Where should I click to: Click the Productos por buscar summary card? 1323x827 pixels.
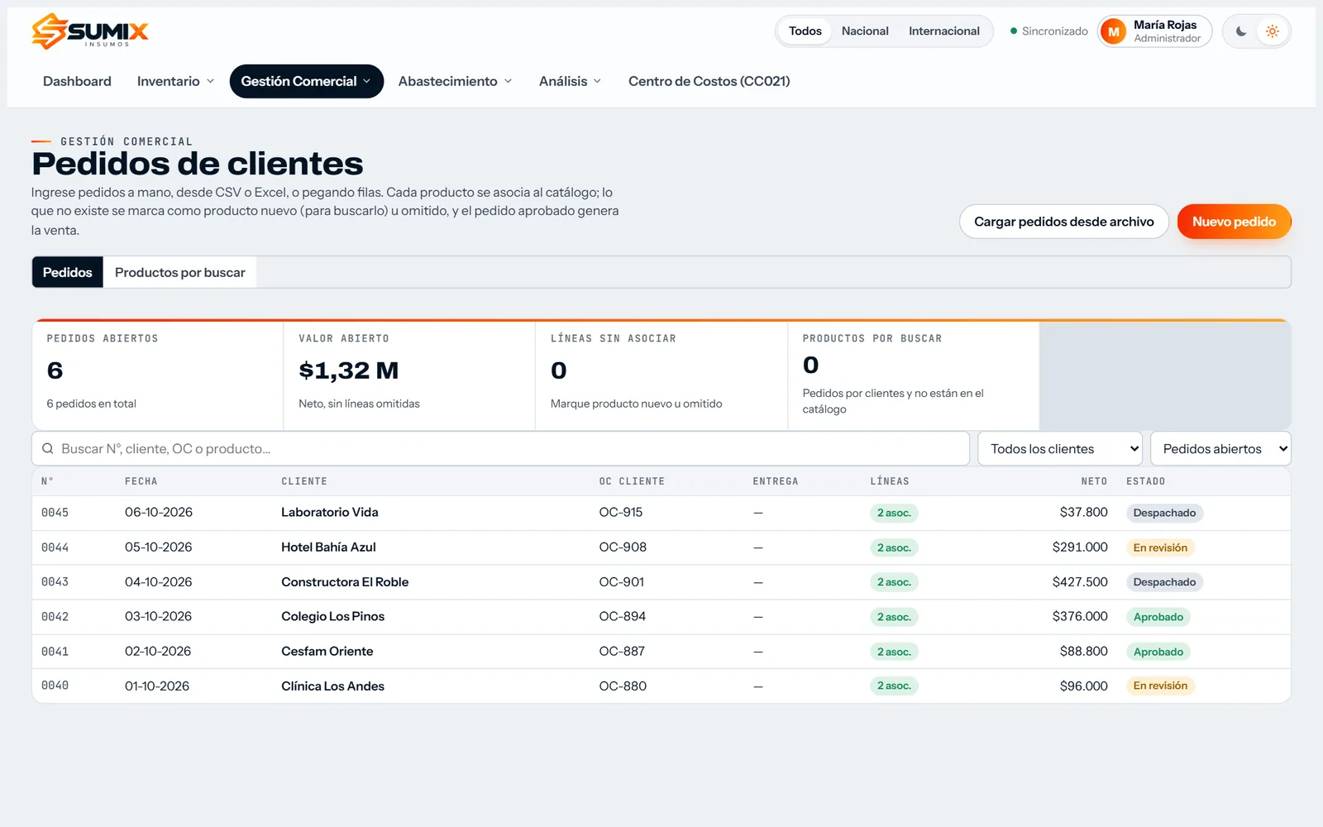point(914,375)
